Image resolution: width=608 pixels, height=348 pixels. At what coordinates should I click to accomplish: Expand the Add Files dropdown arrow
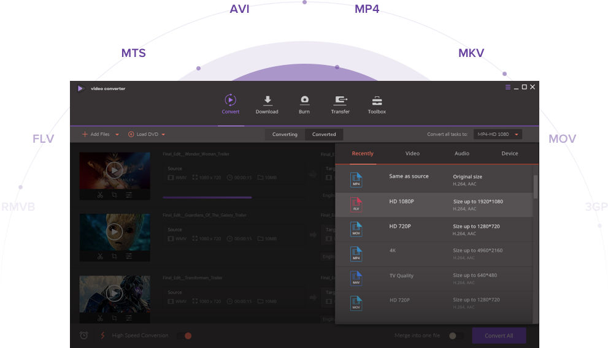pos(117,135)
